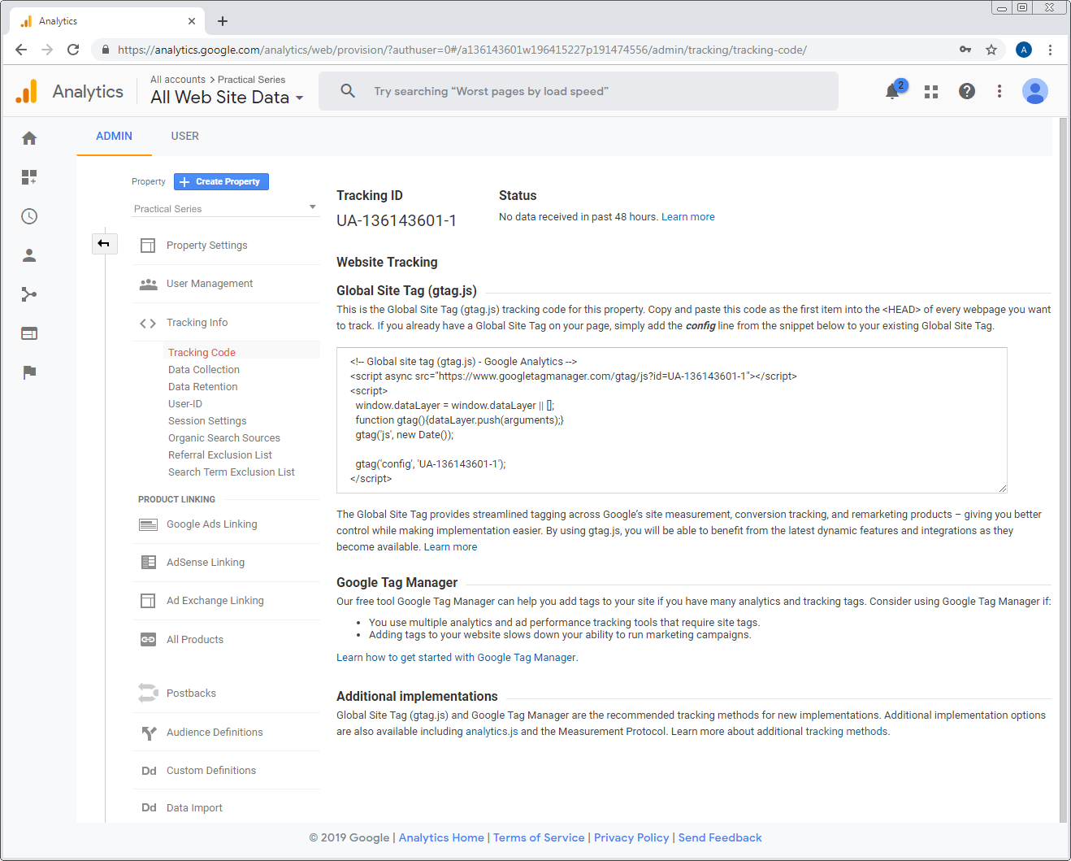
Task: Click the Ad Exchange Linking icon
Action: pyautogui.click(x=148, y=601)
